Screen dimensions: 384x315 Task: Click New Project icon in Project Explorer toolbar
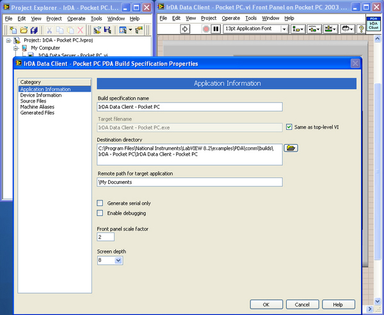pyautogui.click(x=13, y=30)
